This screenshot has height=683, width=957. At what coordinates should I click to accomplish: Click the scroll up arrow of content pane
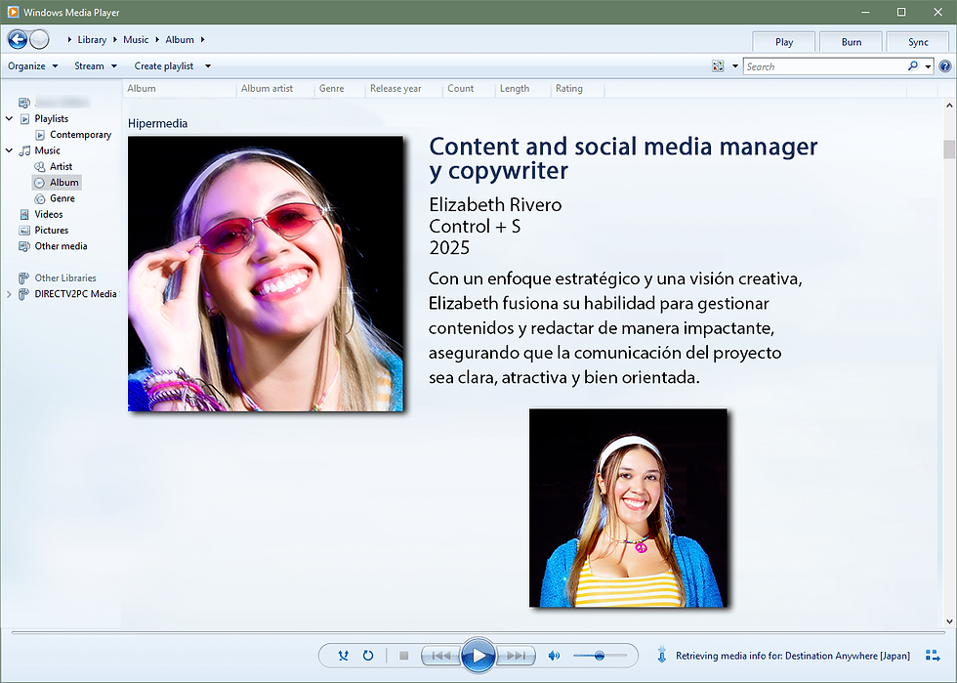tap(949, 106)
